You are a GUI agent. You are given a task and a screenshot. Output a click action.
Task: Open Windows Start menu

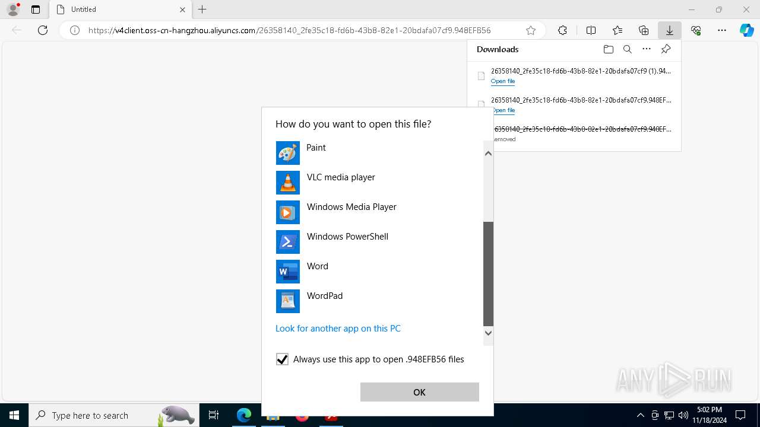tap(14, 415)
